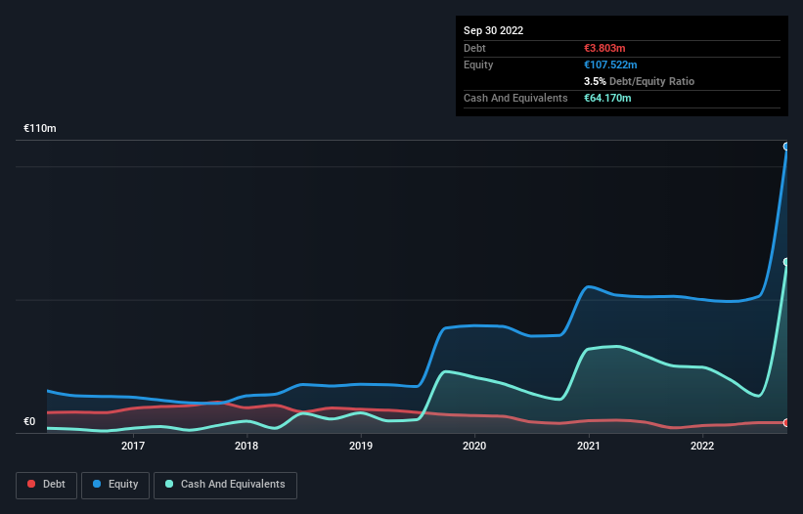The height and width of the screenshot is (514, 803).
Task: Click the €107.522m equity value
Action: point(610,64)
